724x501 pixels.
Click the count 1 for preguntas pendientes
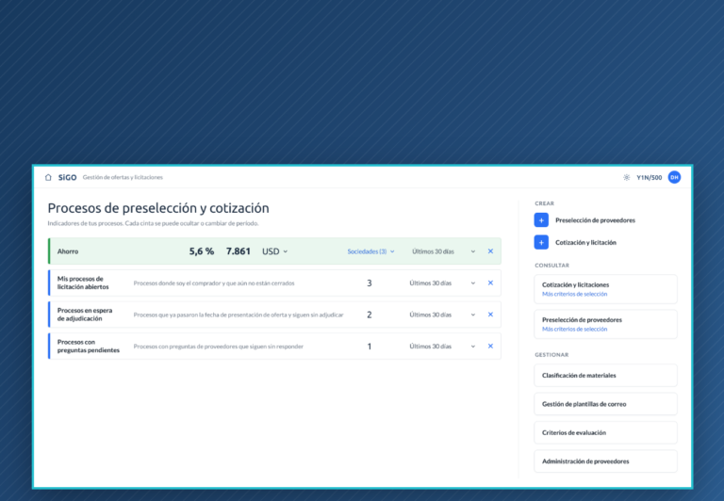click(x=369, y=346)
